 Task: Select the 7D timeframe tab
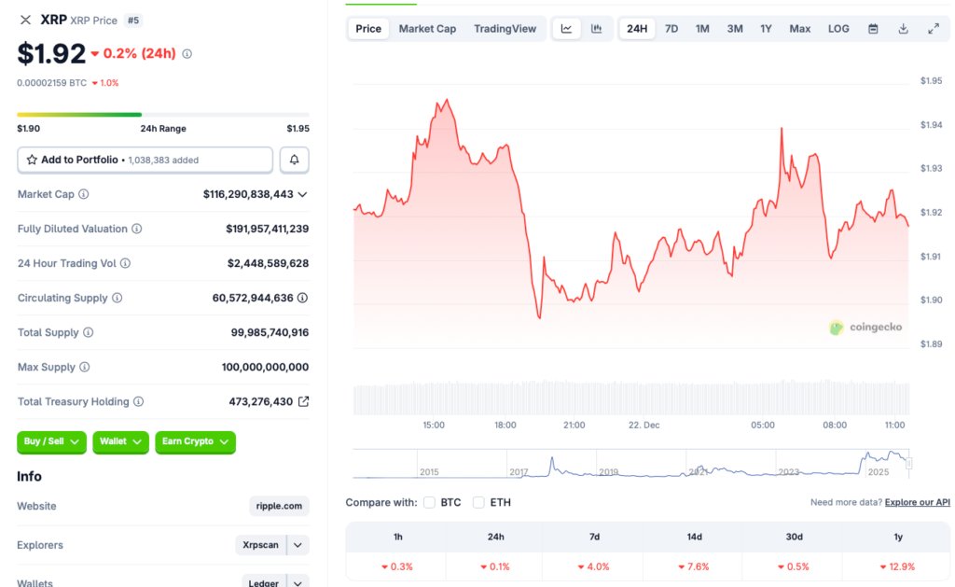(x=671, y=28)
